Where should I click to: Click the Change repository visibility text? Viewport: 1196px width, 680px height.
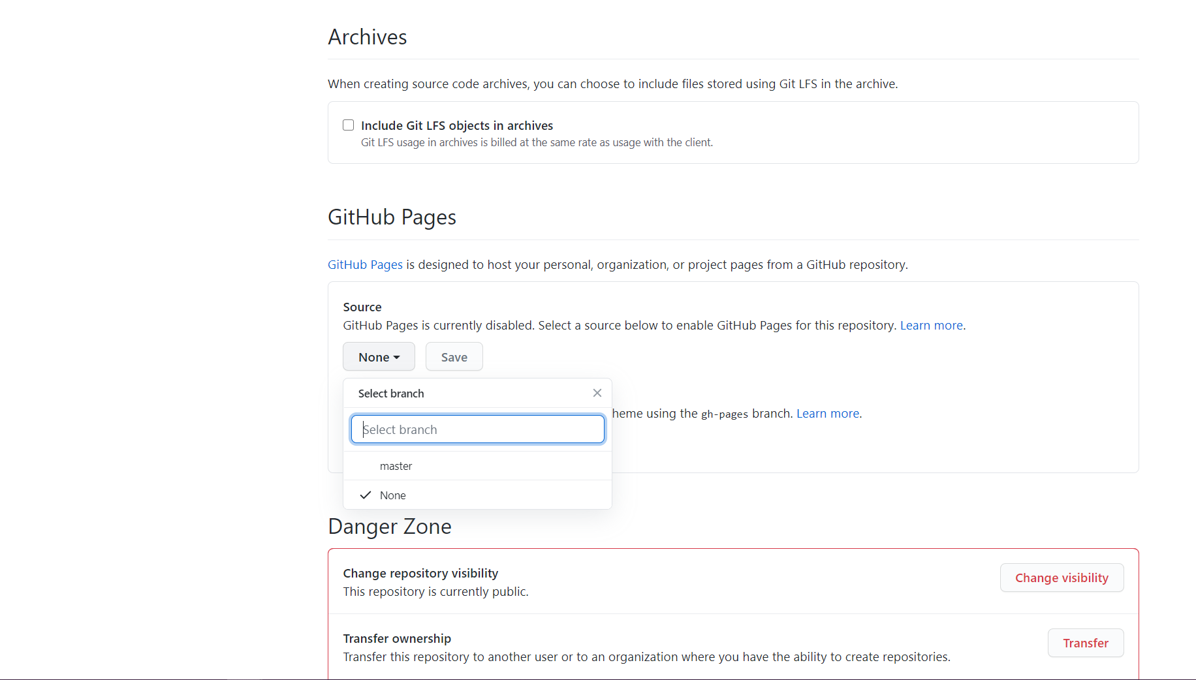pos(420,574)
